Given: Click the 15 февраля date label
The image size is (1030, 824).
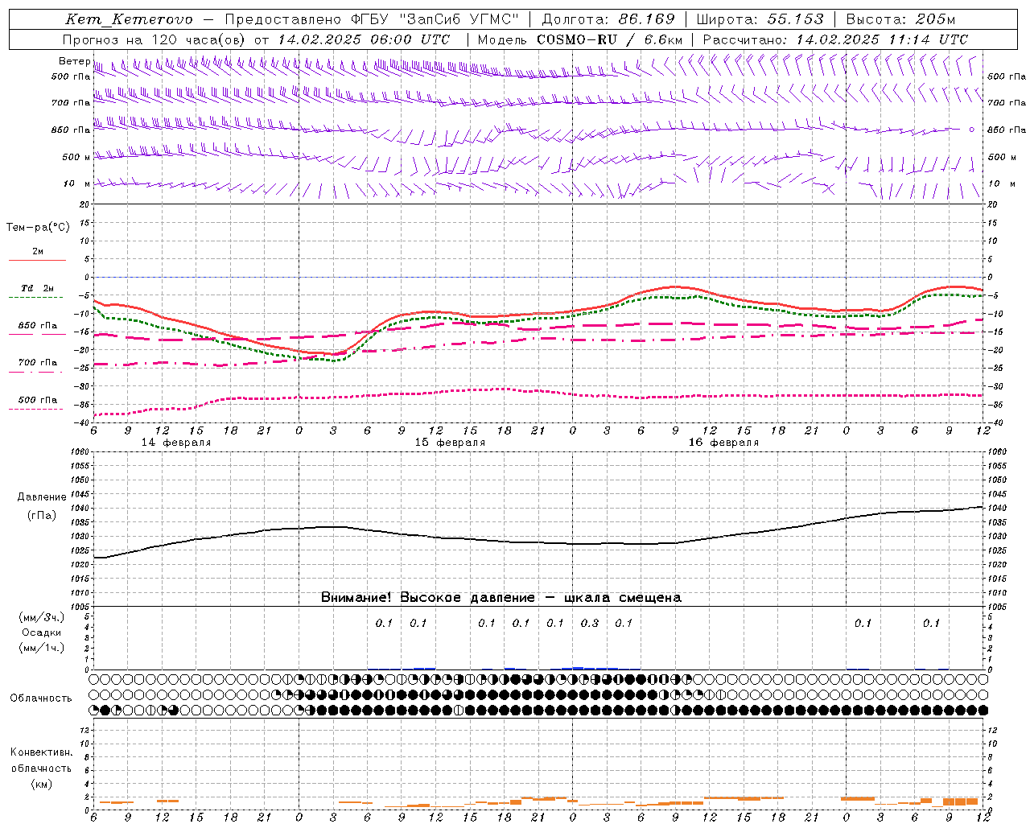Looking at the screenshot, I should click(450, 443).
